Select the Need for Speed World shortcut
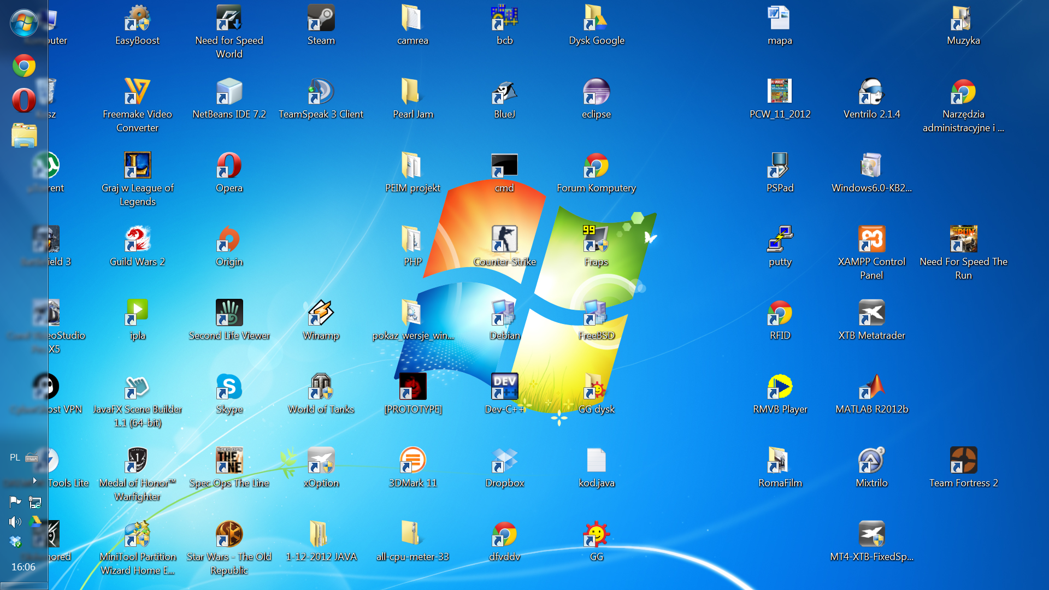The image size is (1049, 590). point(229,32)
